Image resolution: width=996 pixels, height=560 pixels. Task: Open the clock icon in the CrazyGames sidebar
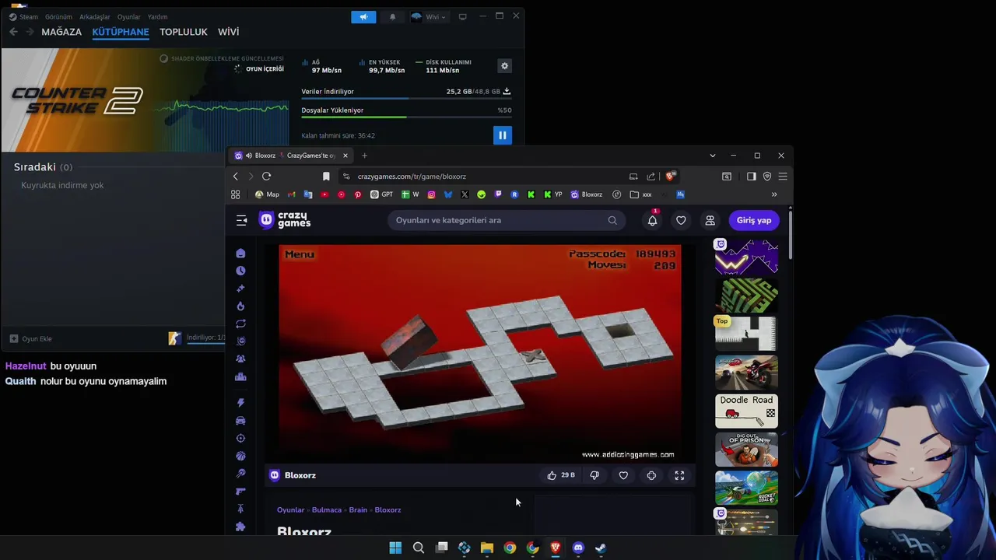click(x=240, y=271)
